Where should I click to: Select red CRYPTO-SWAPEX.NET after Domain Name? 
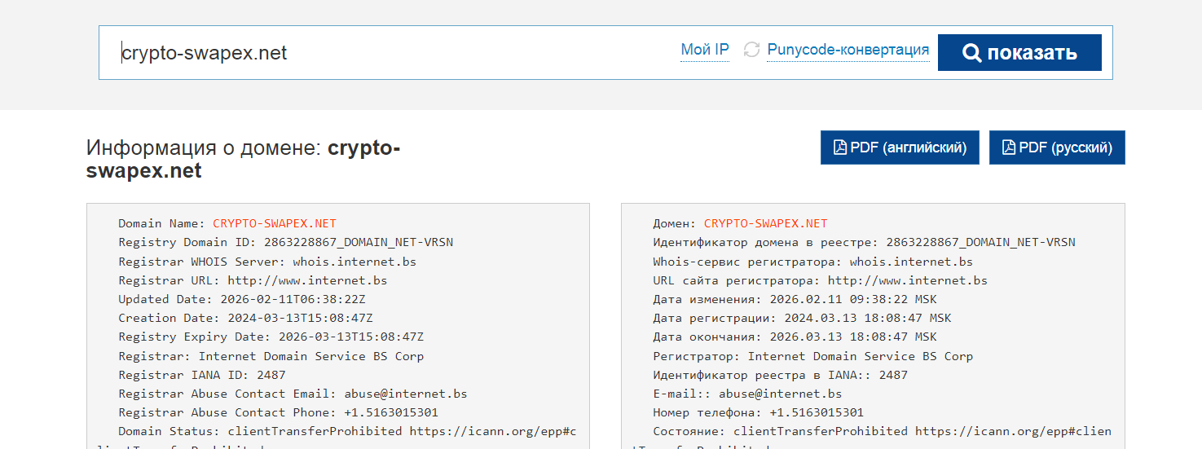tap(274, 223)
